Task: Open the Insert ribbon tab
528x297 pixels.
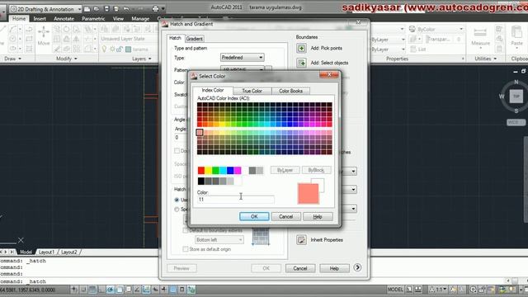Action: (40, 18)
